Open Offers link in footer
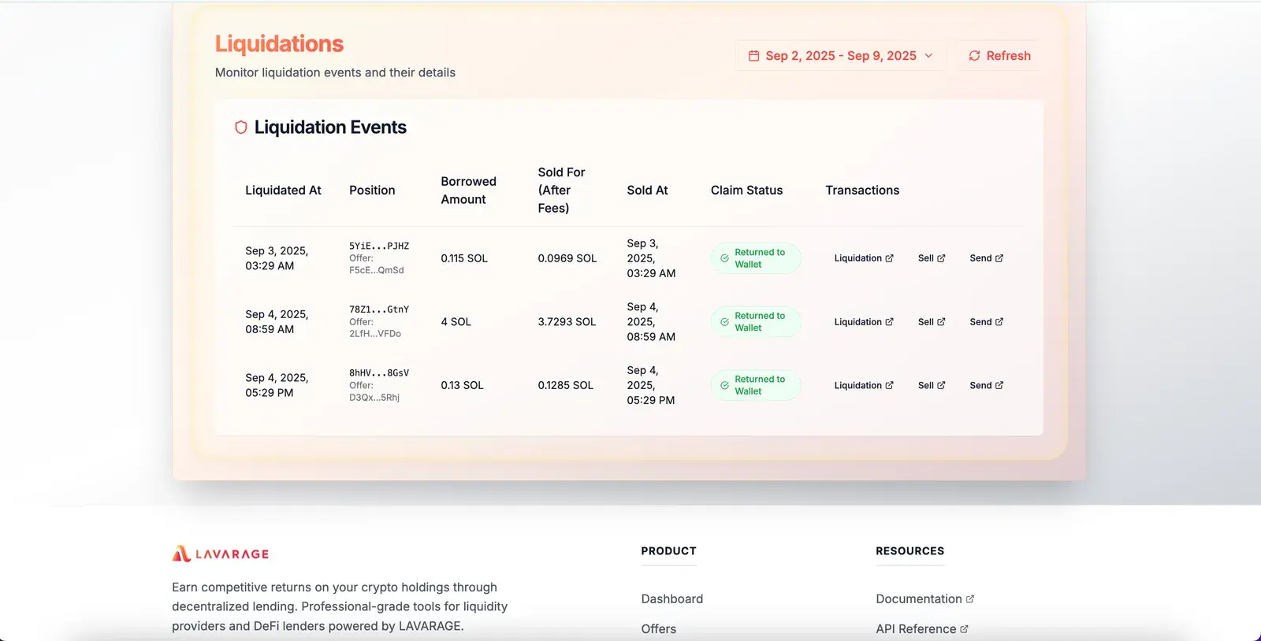The width and height of the screenshot is (1261, 641). pyautogui.click(x=659, y=629)
